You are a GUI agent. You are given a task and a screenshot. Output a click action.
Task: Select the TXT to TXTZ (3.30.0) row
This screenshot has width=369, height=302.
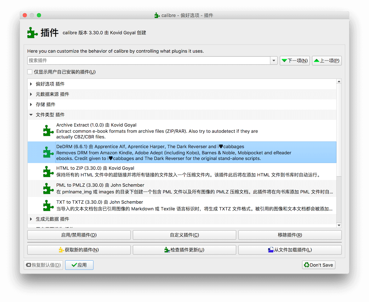click(182, 205)
